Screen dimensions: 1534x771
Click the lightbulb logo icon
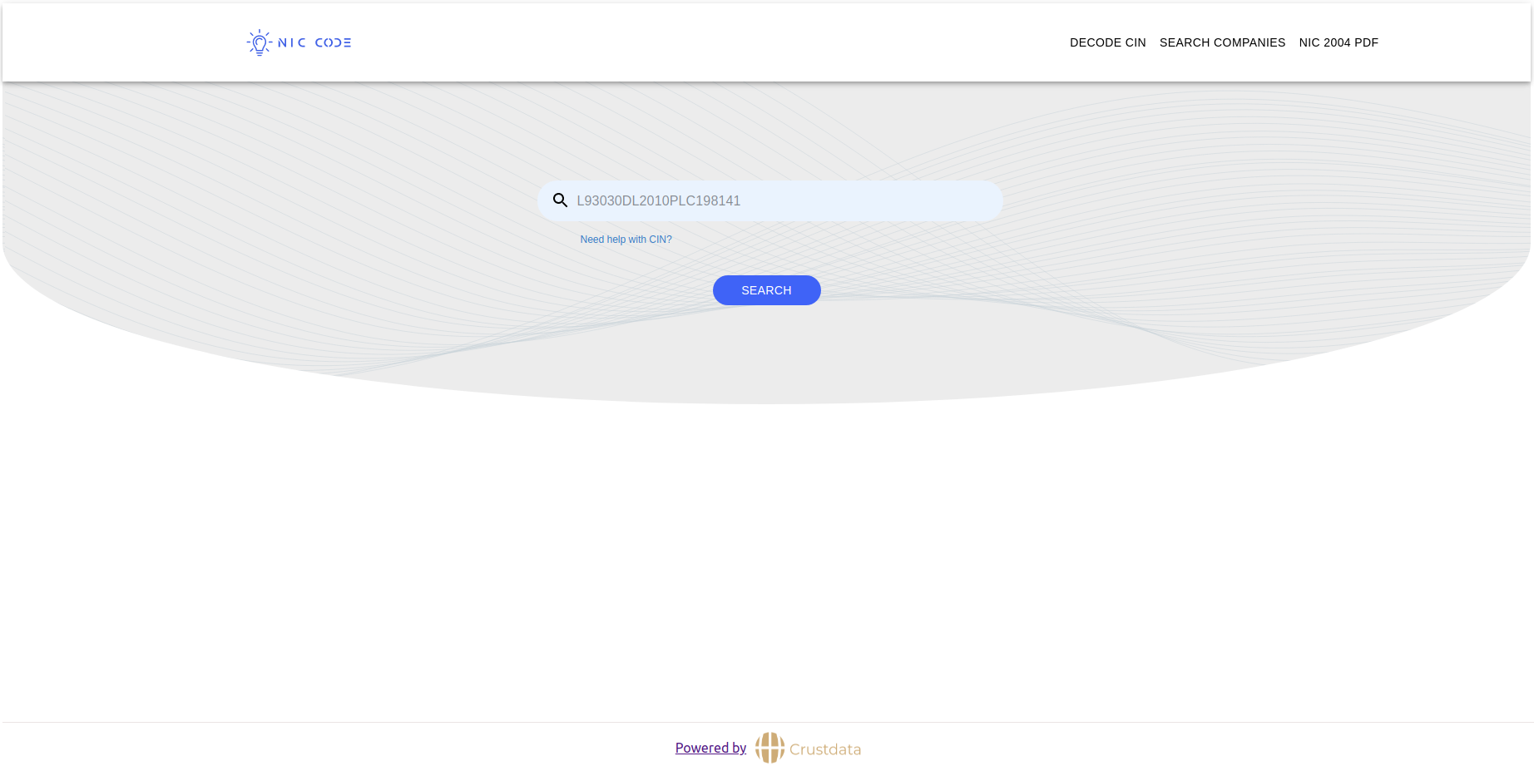259,42
